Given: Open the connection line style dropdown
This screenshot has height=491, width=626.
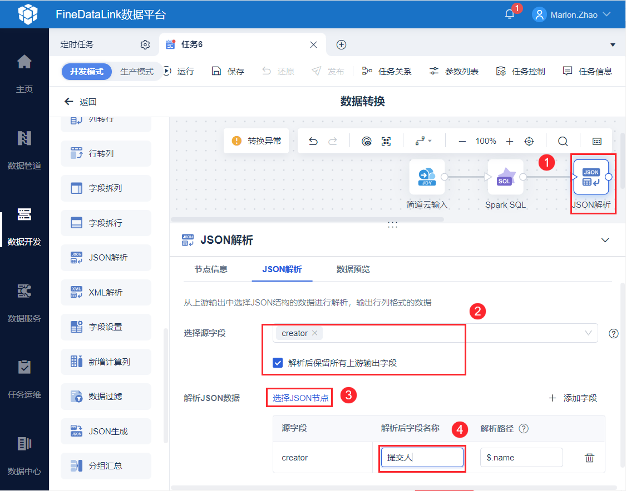Looking at the screenshot, I should click(x=423, y=141).
